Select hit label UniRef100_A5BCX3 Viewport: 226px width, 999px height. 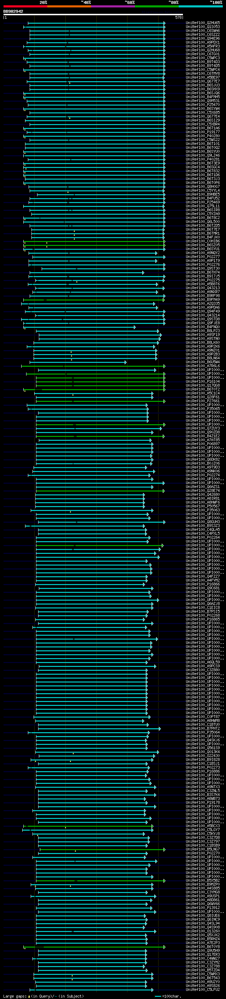[x=203, y=826]
